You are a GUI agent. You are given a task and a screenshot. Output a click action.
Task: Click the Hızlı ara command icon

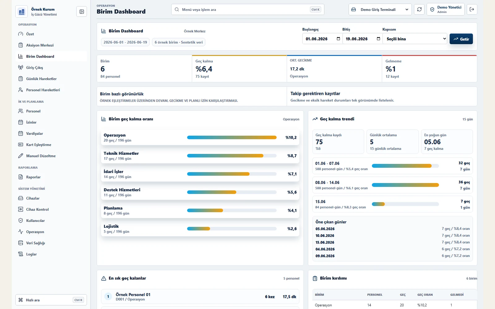tap(21, 300)
